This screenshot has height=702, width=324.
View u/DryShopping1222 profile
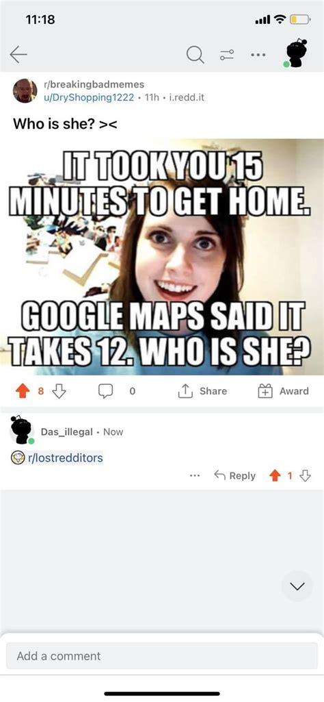(88, 97)
